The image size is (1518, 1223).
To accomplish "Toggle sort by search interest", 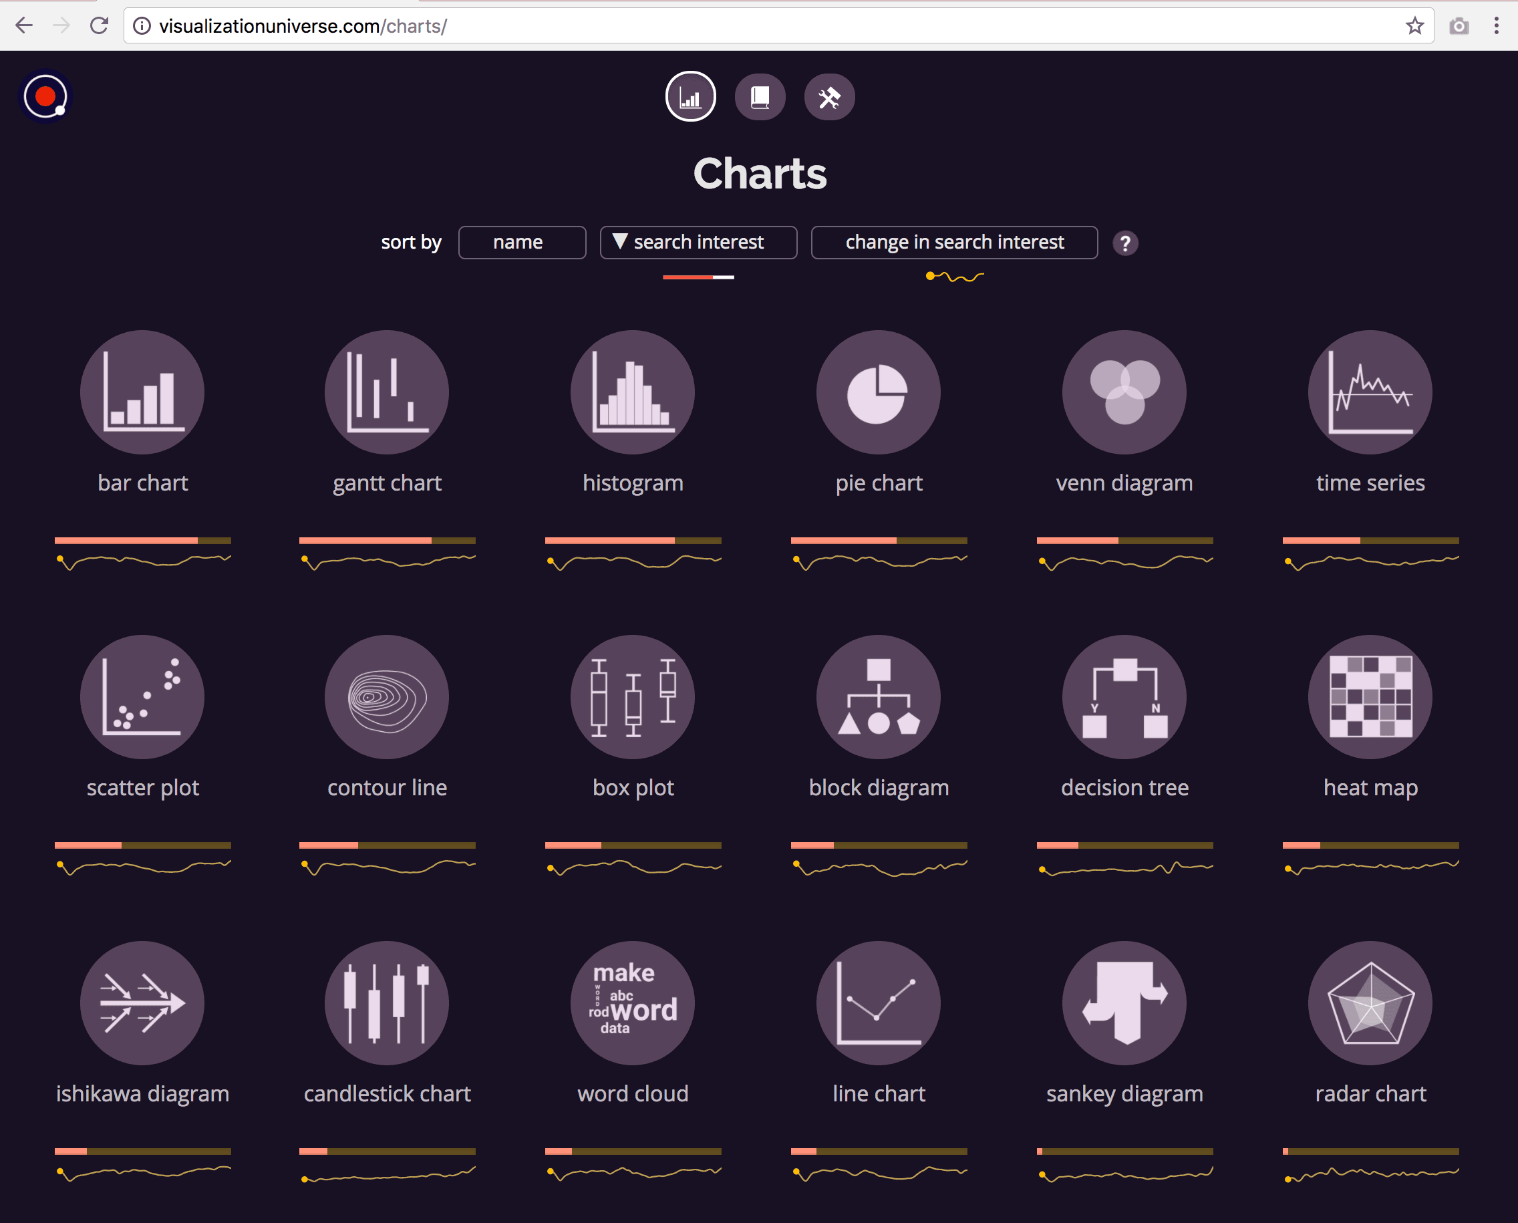I will click(x=698, y=243).
